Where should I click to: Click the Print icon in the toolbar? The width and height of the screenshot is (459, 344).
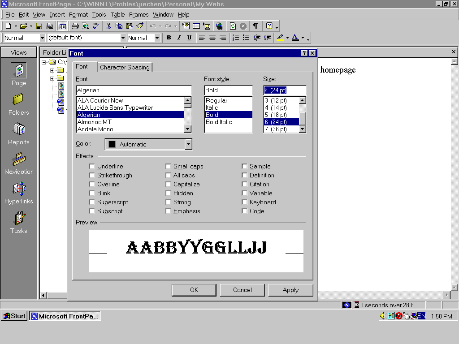pos(75,26)
